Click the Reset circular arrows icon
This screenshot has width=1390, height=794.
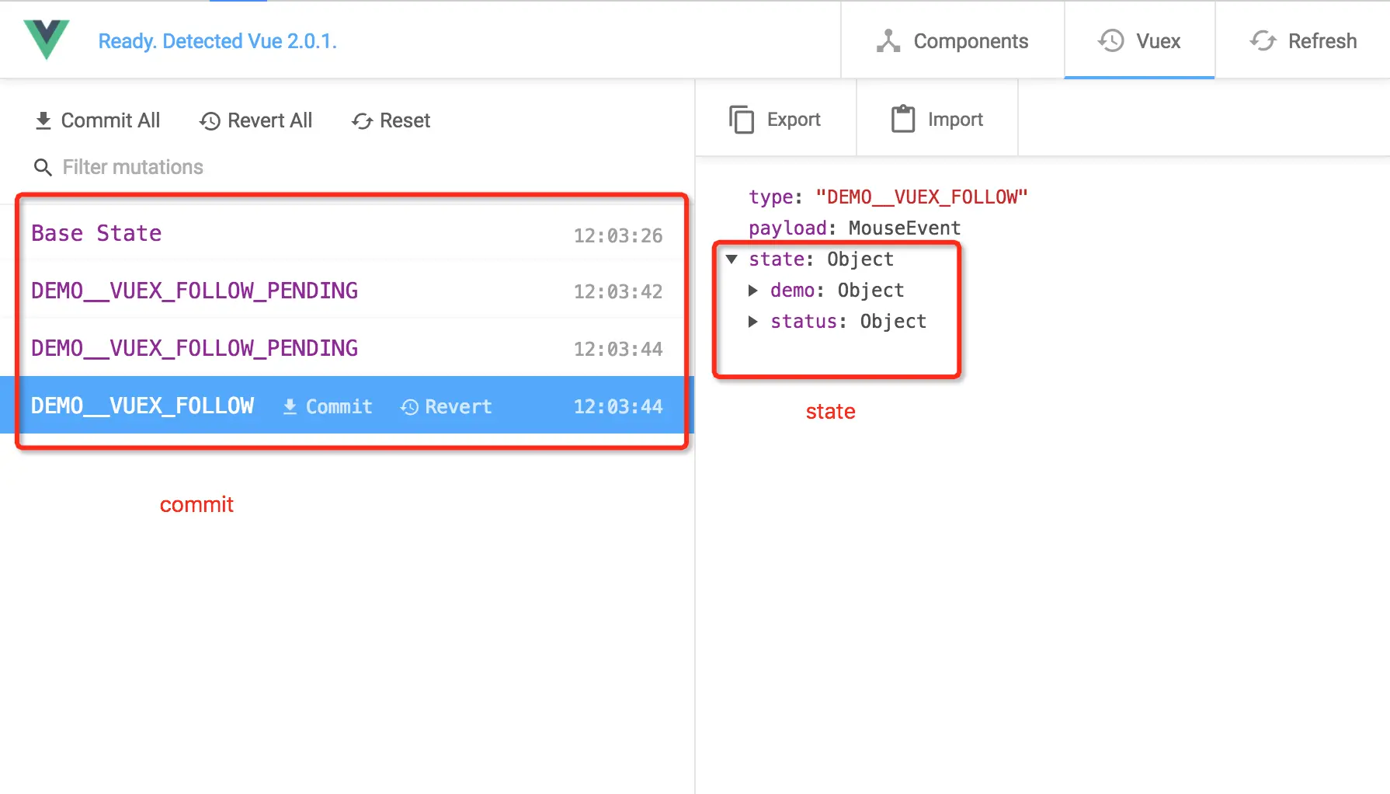point(360,121)
